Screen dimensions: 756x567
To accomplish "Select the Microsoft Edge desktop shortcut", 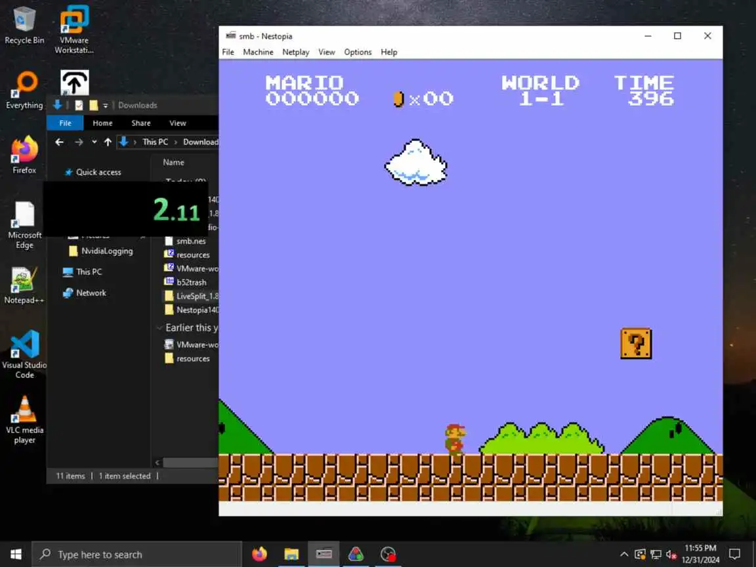I will [24, 224].
